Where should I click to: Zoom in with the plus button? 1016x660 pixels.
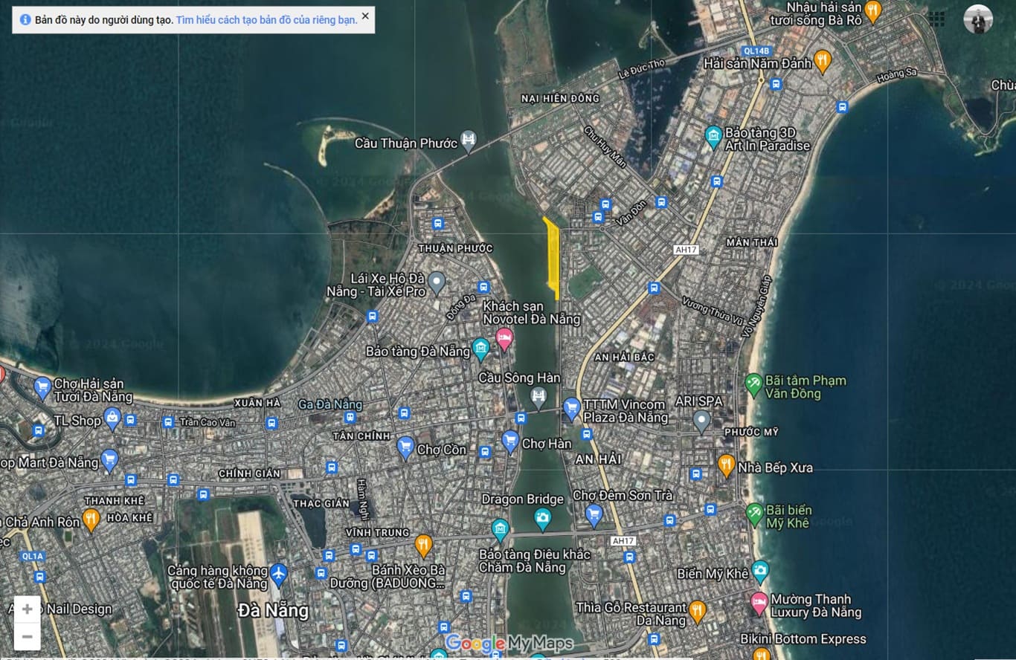point(27,609)
